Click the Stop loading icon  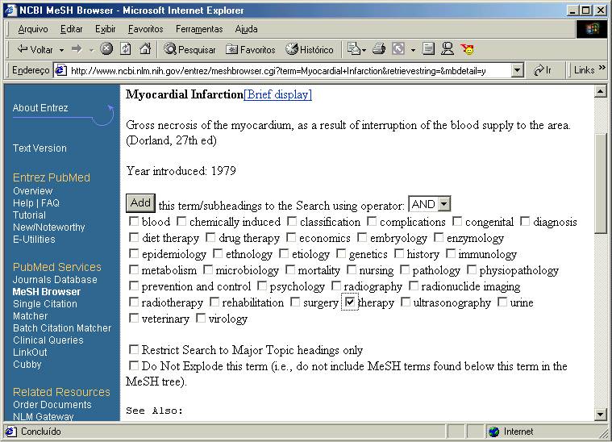pyautogui.click(x=106, y=49)
